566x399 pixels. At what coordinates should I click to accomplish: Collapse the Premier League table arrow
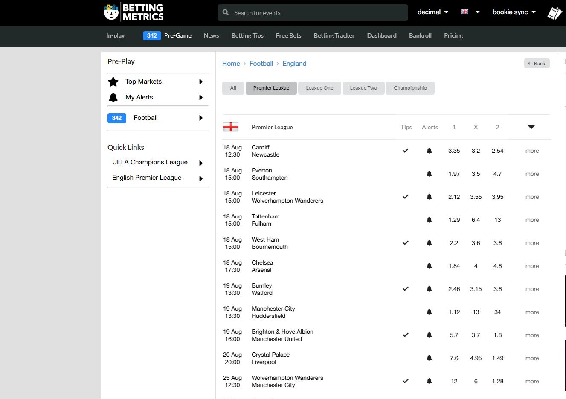pos(531,127)
